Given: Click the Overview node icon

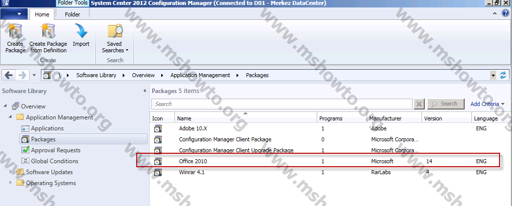Looking at the screenshot, I should (15, 106).
